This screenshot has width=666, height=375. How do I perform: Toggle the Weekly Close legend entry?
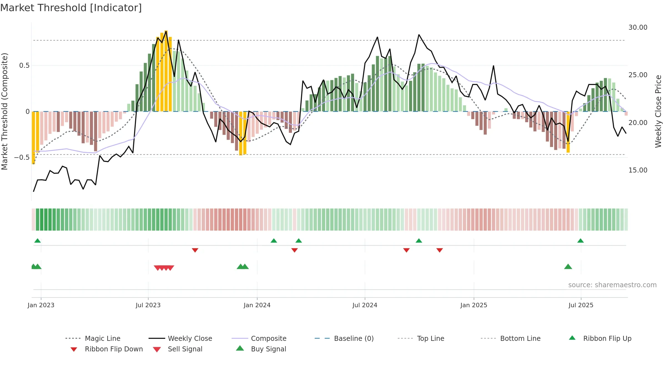click(x=180, y=338)
